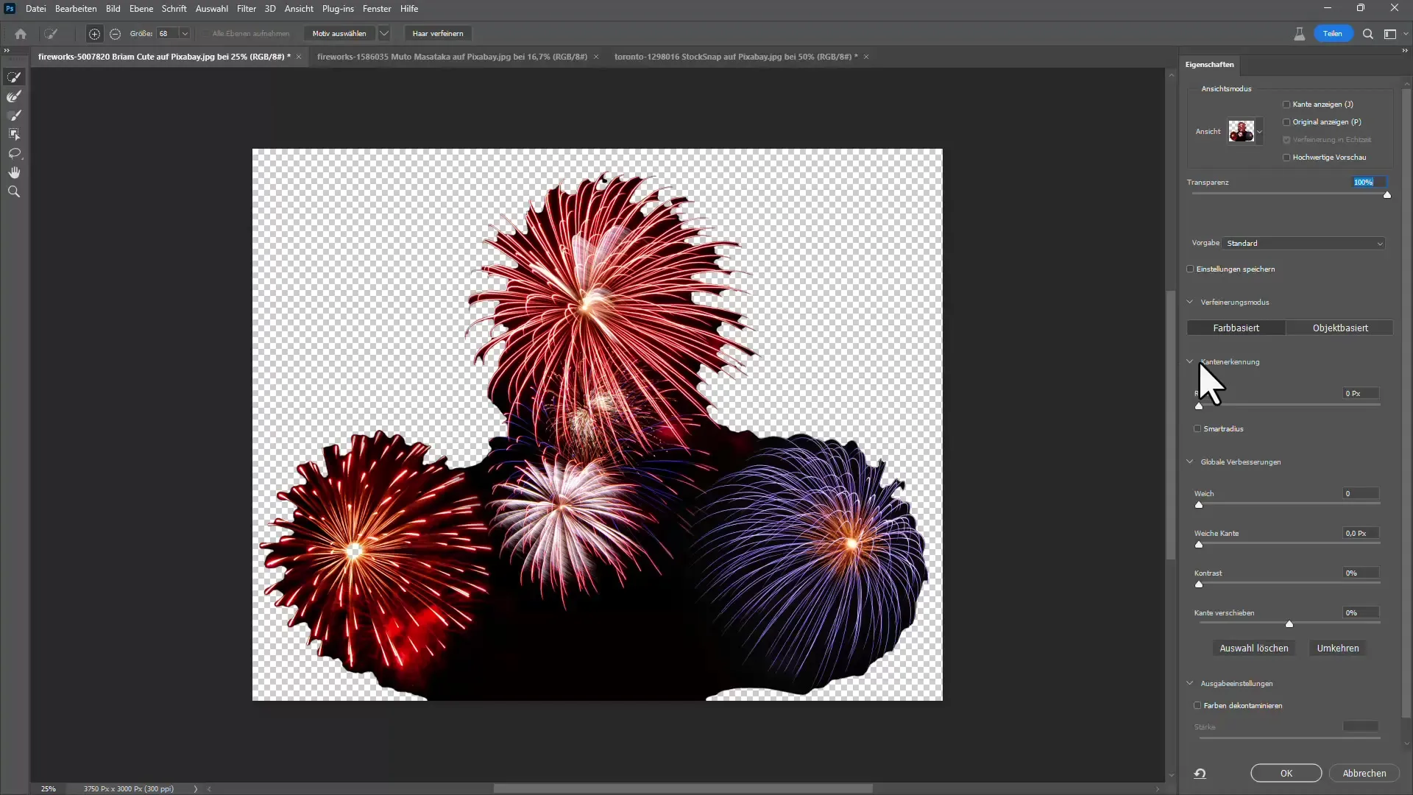Click the Kontrast slider handle
The height and width of the screenshot is (795, 1413).
point(1199,584)
